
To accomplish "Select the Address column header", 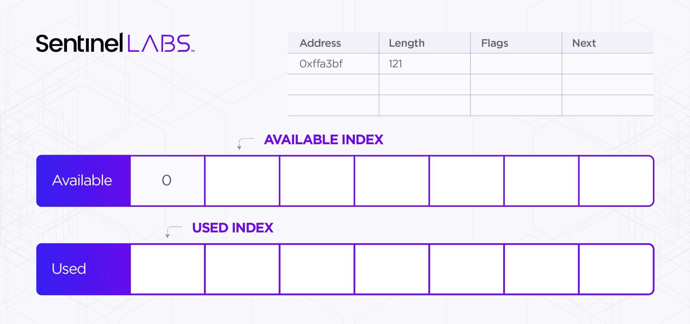I will tap(320, 43).
